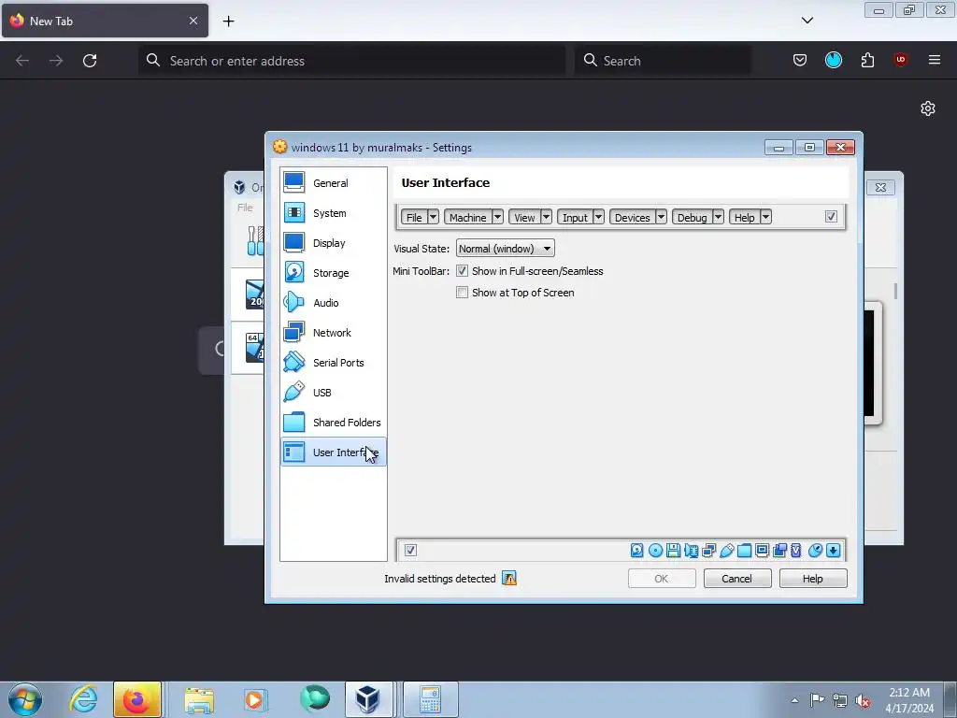
Task: Open VirtualBox from the taskbar
Action: (368, 699)
